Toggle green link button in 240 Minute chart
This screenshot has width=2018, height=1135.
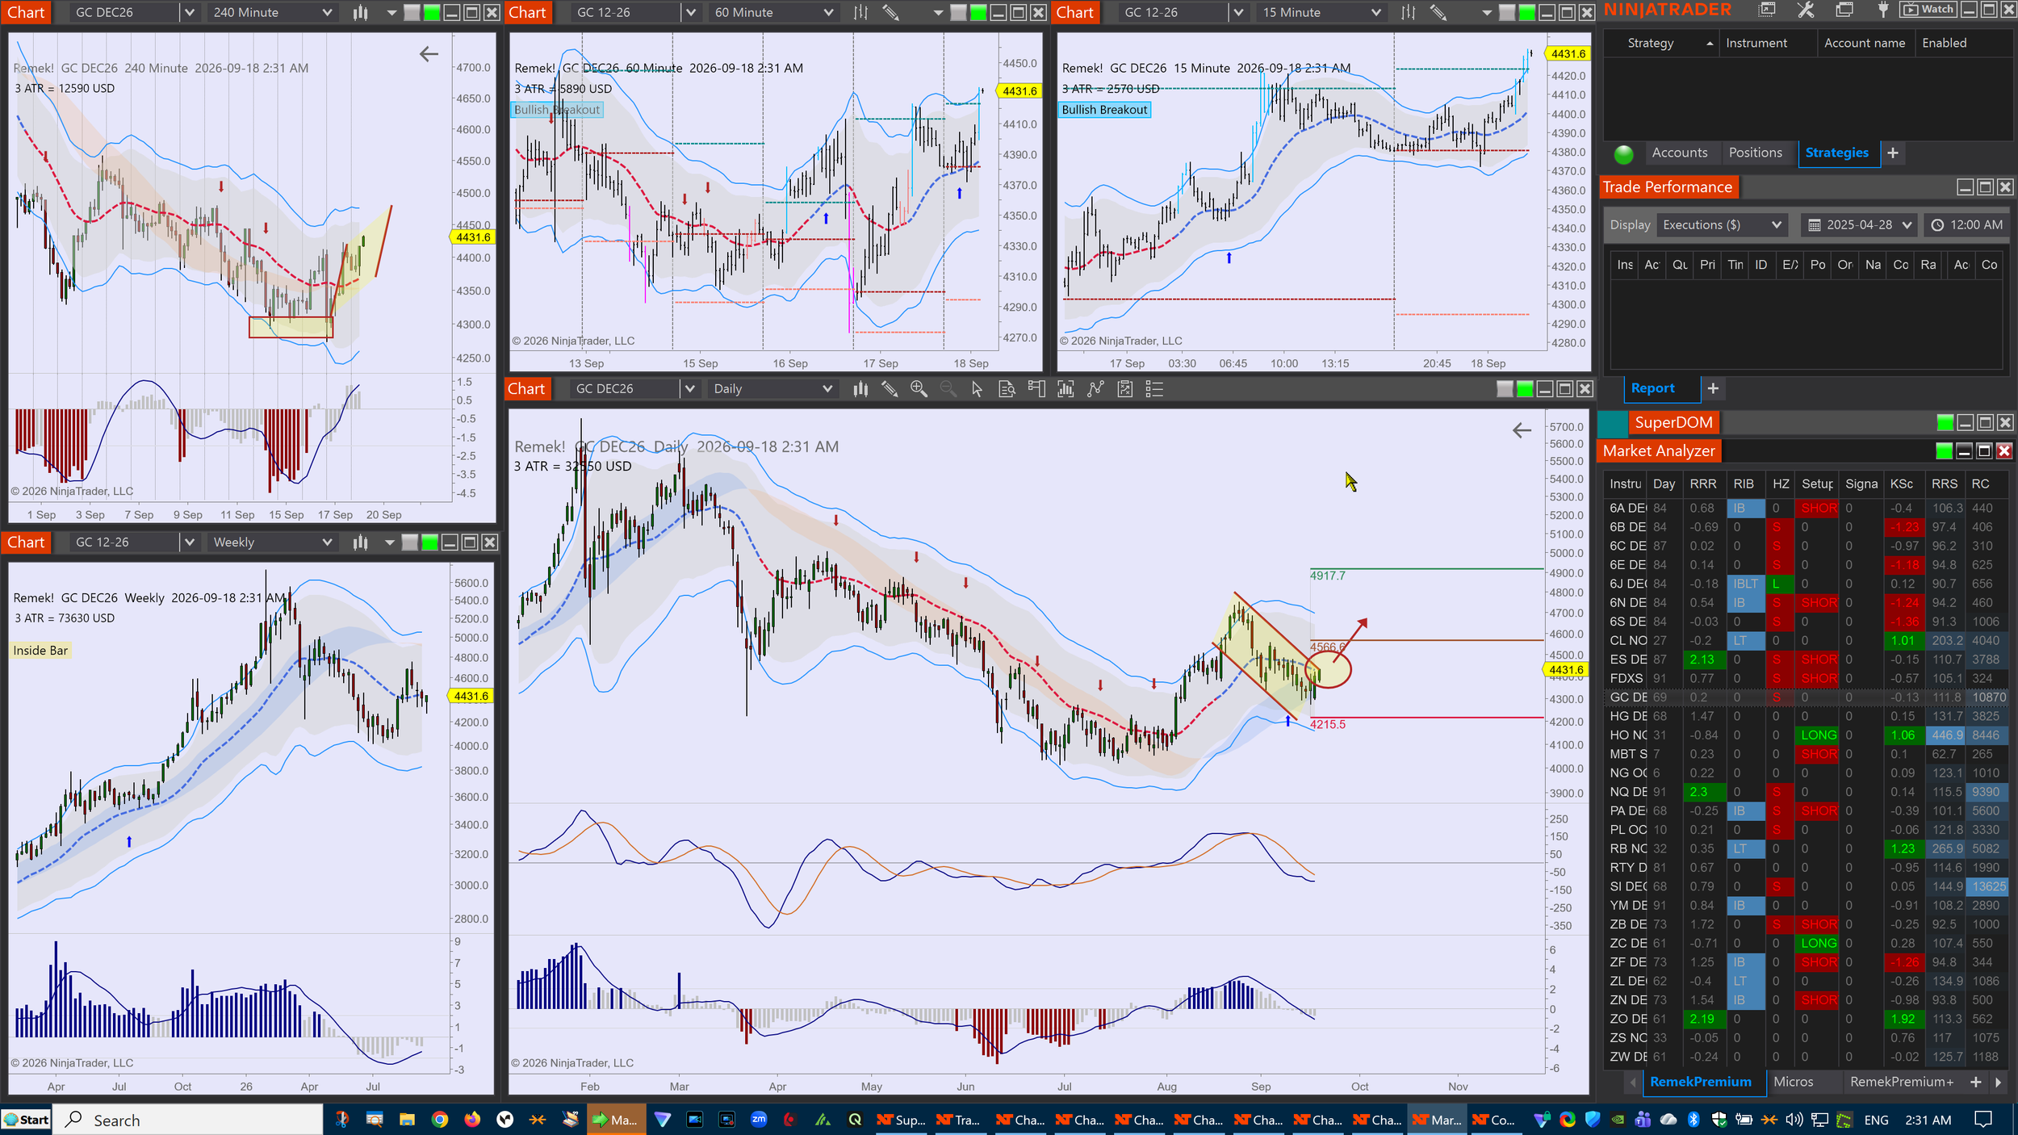point(432,12)
